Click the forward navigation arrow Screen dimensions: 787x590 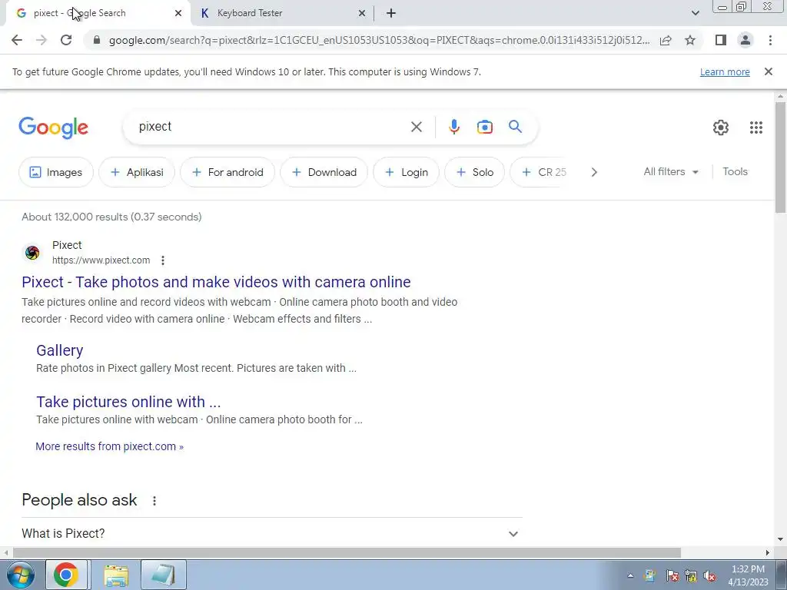(42, 40)
